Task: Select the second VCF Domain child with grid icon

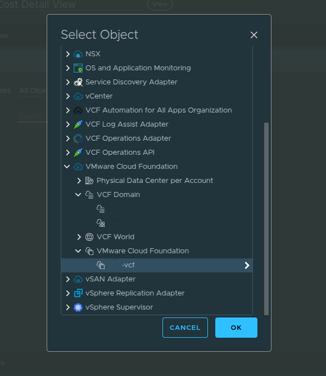Action: [x=101, y=223]
